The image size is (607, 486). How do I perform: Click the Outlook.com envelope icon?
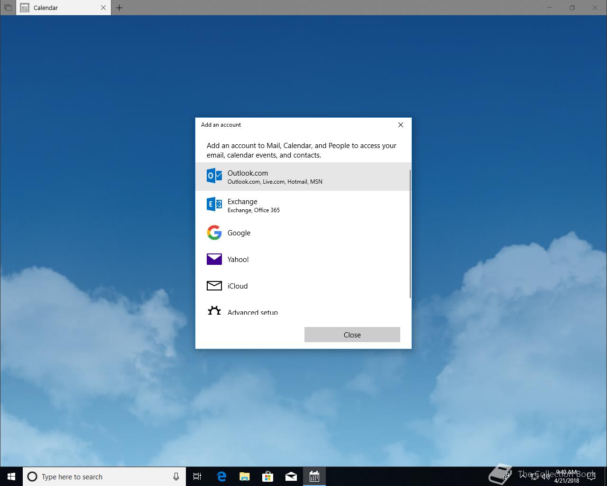pos(214,176)
